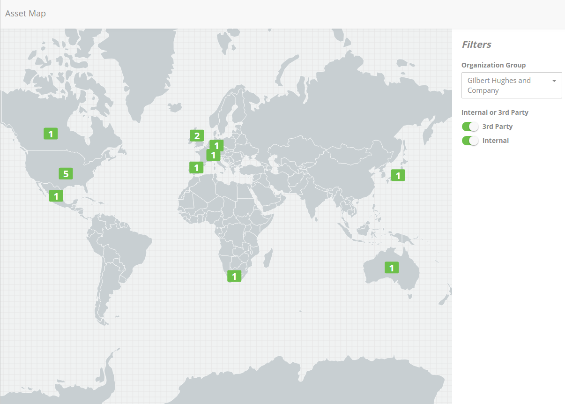The width and height of the screenshot is (565, 404).
Task: Click the Australia asset marker
Action: (391, 268)
